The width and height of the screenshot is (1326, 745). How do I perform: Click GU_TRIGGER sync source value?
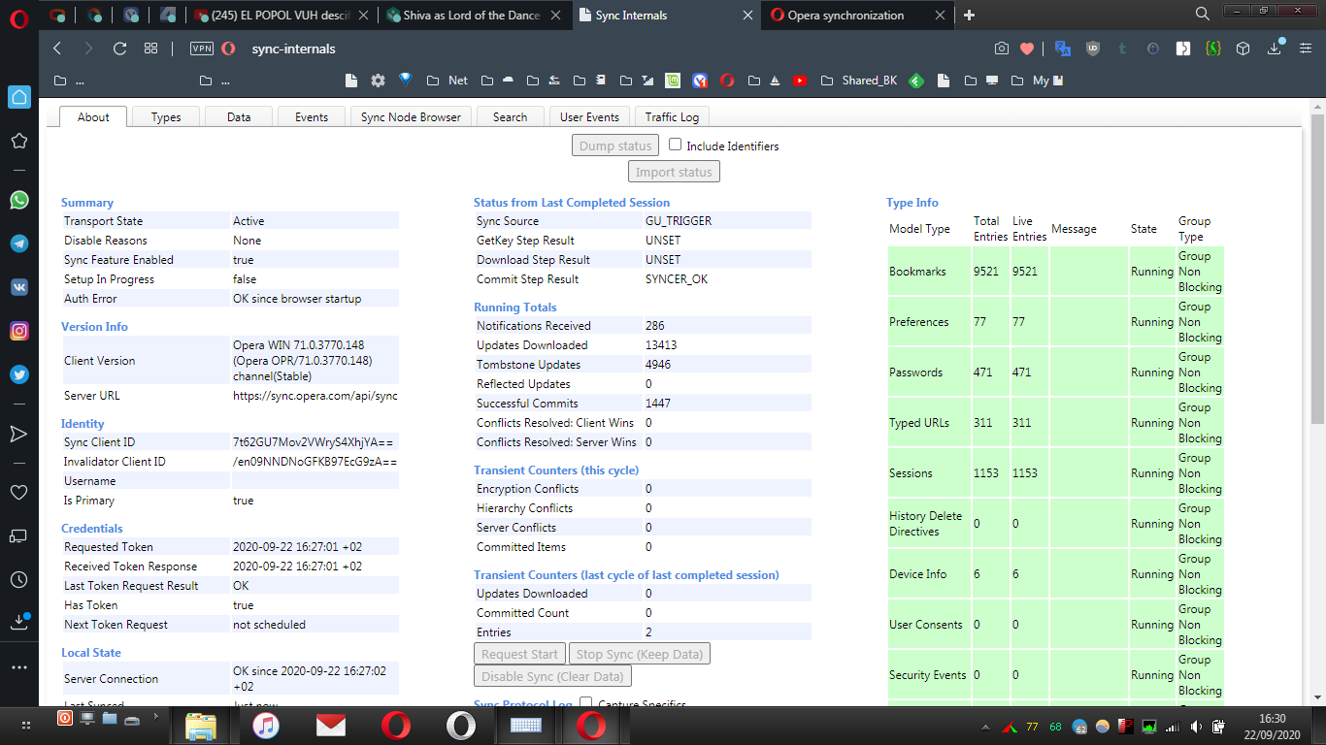click(679, 221)
